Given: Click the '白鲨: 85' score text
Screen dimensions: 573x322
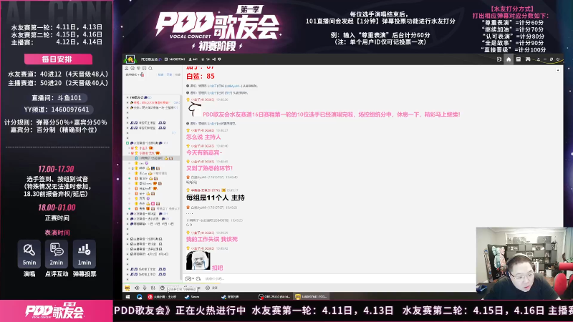Looking at the screenshot, I should [201, 77].
